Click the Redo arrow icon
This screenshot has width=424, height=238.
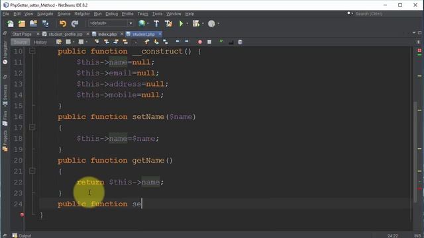pyautogui.click(x=75, y=24)
